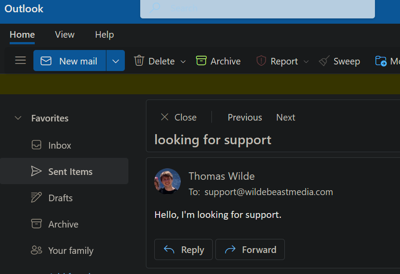Select the Sweep broom icon

[324, 61]
